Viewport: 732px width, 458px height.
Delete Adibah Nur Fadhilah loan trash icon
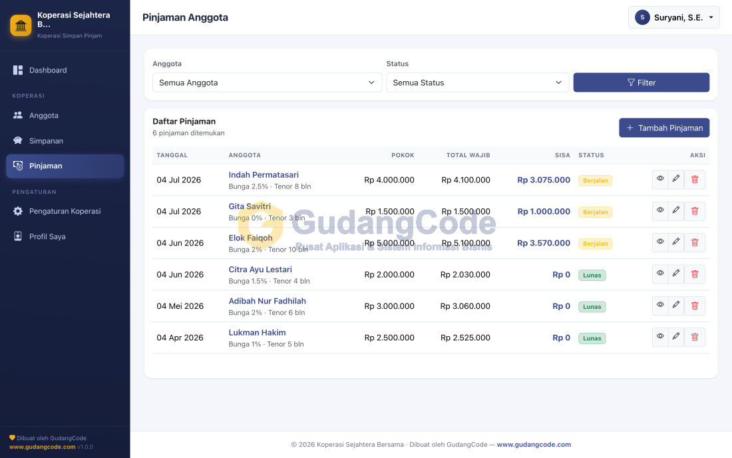(x=695, y=306)
